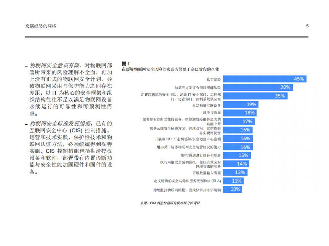Select the 14% 执行网络安全漏洞模拟 bar

tap(236, 163)
